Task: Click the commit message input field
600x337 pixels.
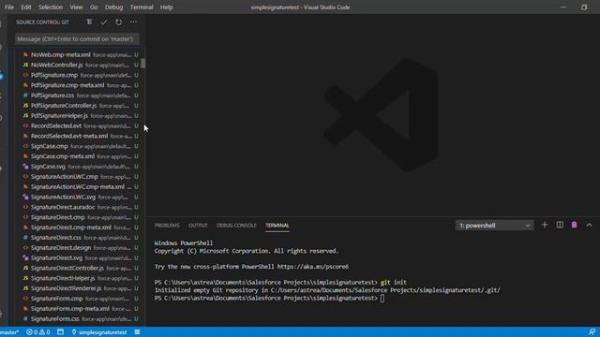Action: pos(77,39)
